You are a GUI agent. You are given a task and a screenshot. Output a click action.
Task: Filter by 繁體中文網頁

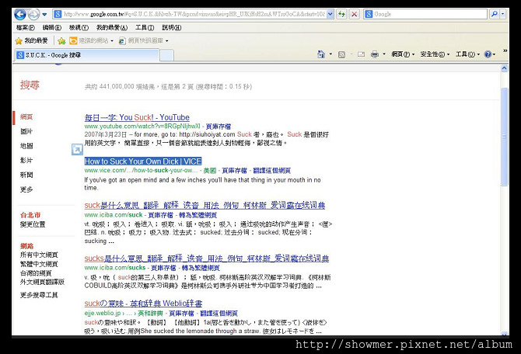tap(39, 264)
